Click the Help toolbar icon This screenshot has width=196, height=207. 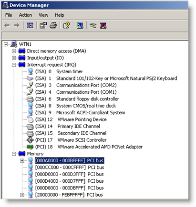pos(66,25)
